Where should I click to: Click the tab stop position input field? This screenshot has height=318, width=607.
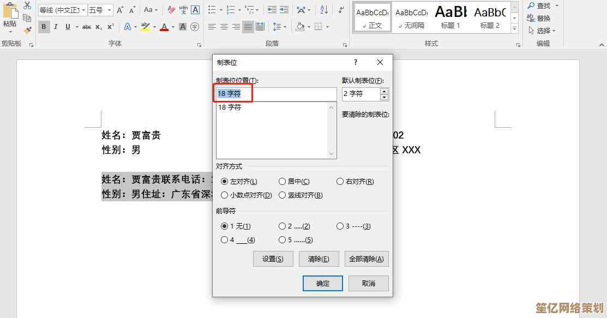(x=276, y=94)
